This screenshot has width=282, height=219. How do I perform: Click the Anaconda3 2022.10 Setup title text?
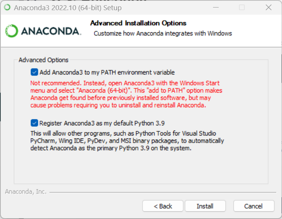[68, 8]
